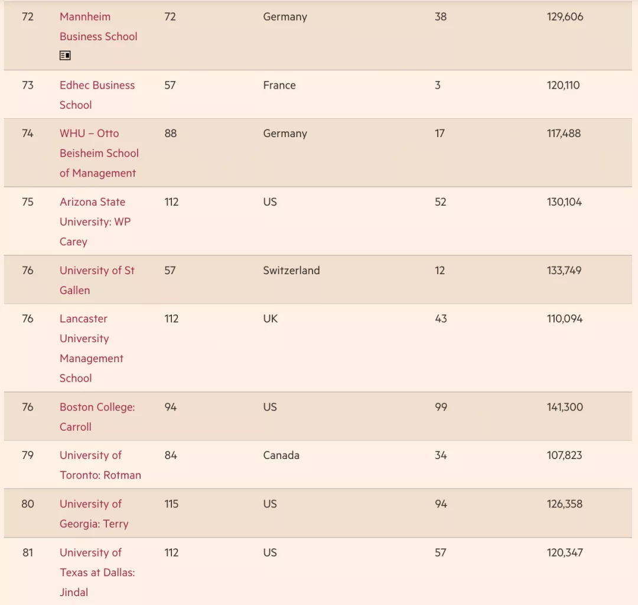Screen dimensions: 638x605
Task: Open the Edhec Business School link
Action: click(x=97, y=95)
